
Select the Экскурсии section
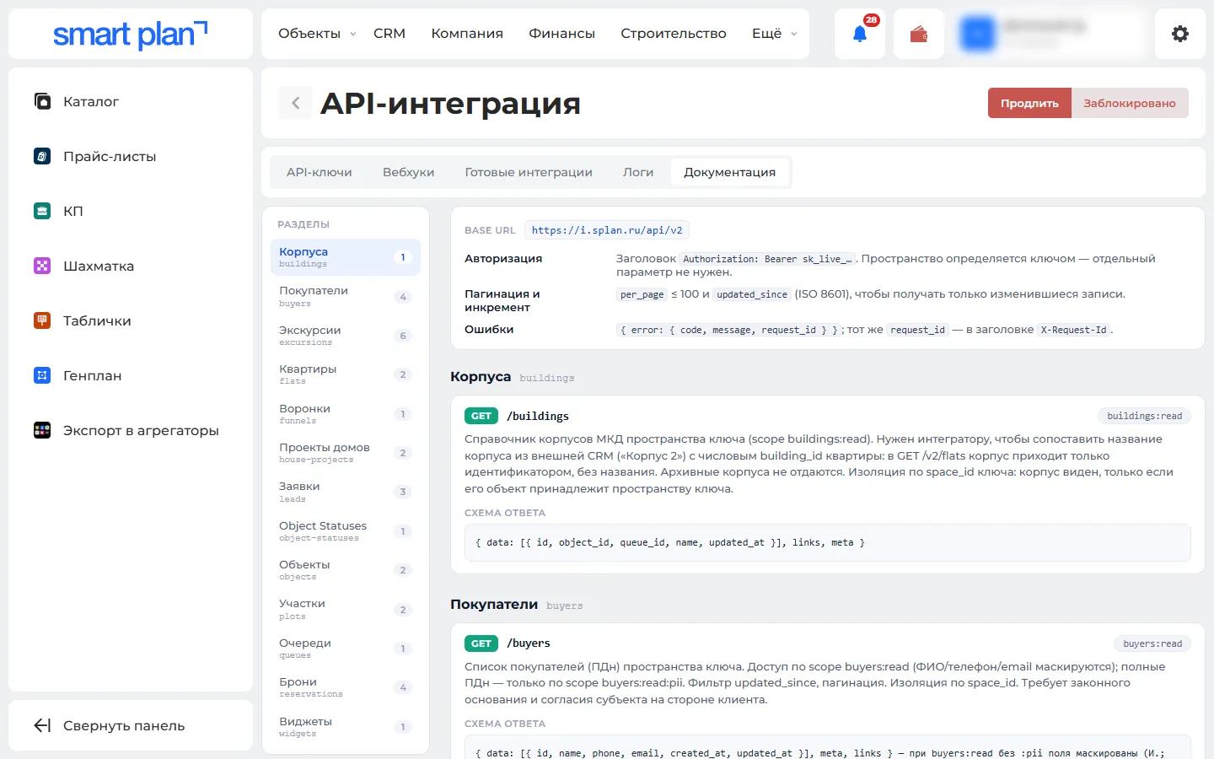click(346, 336)
